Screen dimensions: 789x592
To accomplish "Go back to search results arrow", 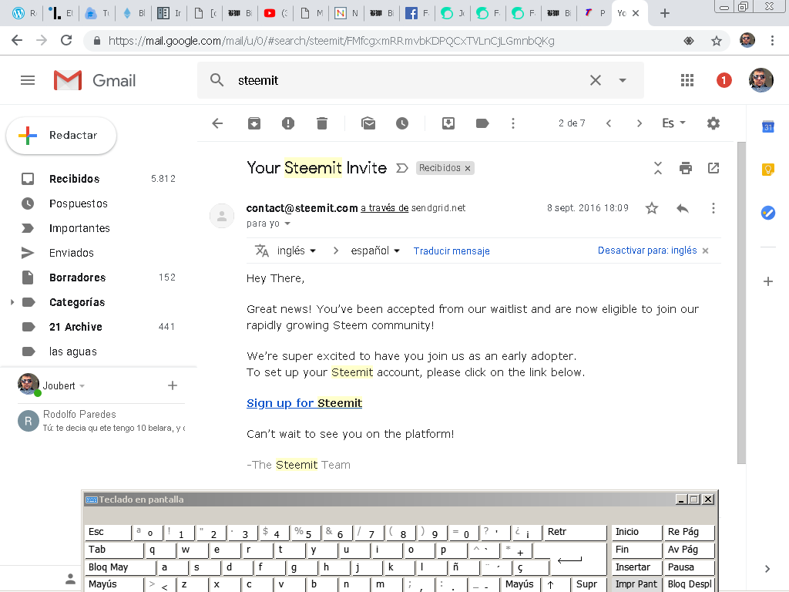I will pos(217,123).
